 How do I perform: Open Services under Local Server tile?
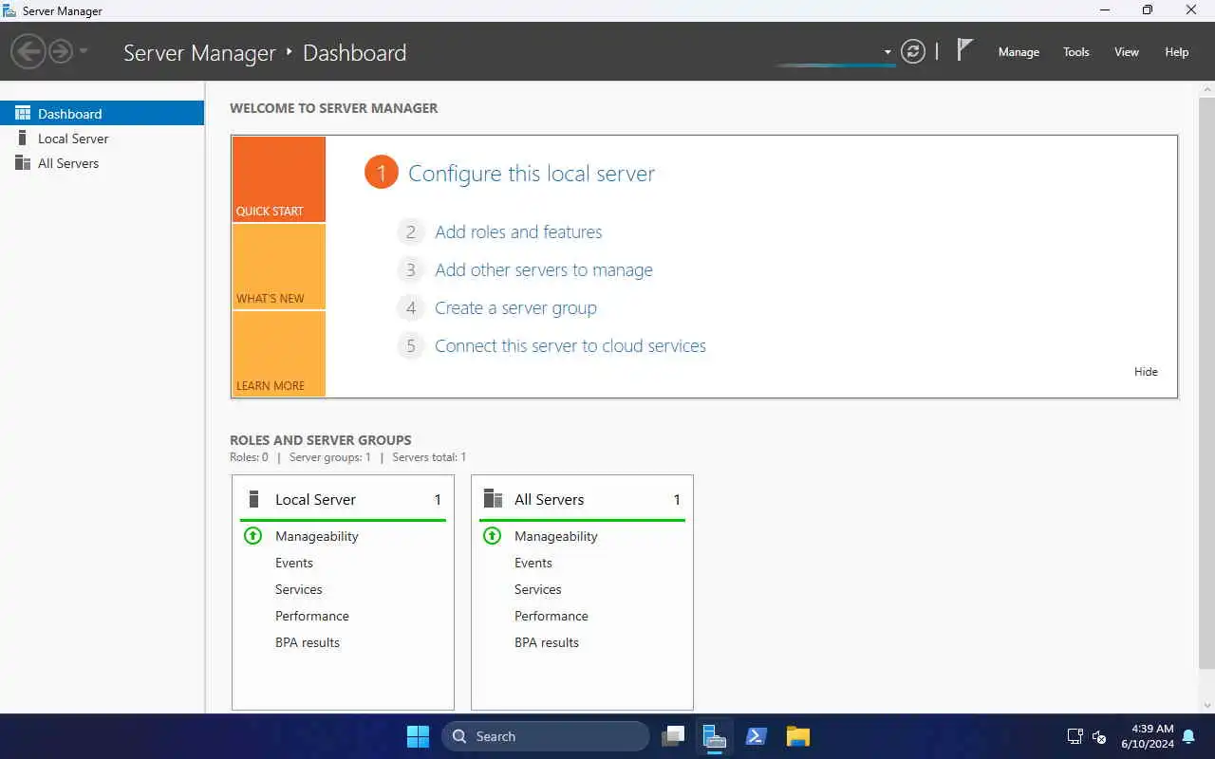coord(299,589)
